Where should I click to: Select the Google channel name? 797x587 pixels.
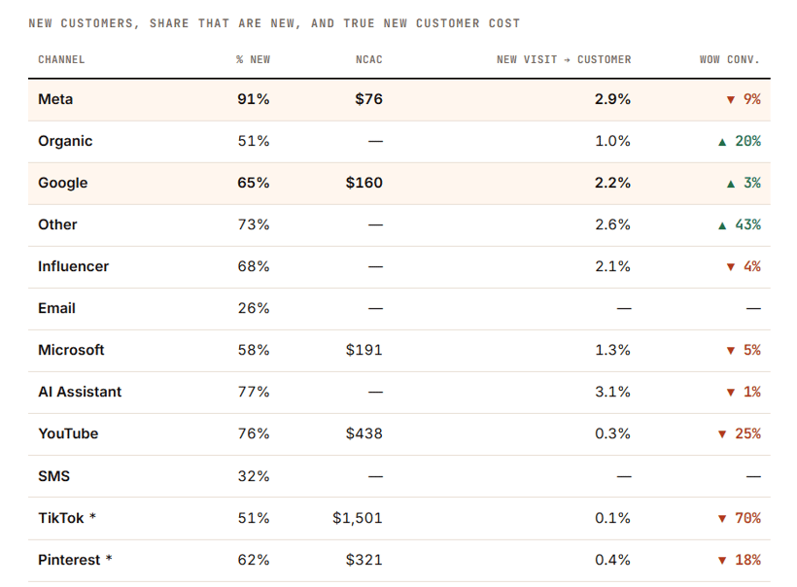coord(62,183)
